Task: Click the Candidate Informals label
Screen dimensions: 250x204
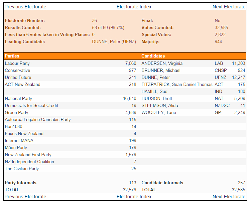Action: (162, 183)
